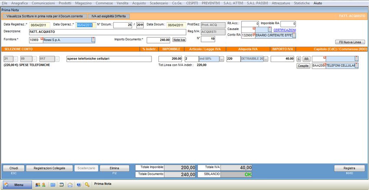Open the account lookup button after code 017
The image size is (369, 190).
(57, 59)
